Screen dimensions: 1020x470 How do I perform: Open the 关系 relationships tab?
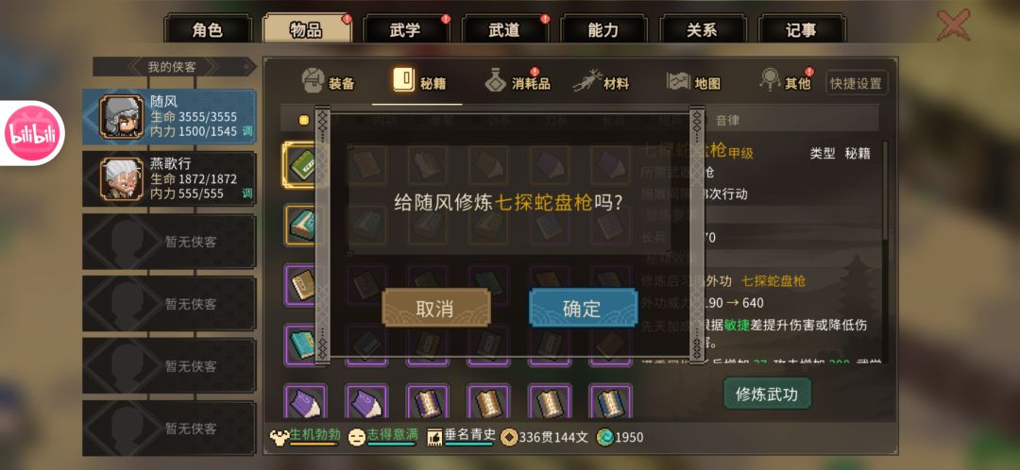pyautogui.click(x=702, y=29)
